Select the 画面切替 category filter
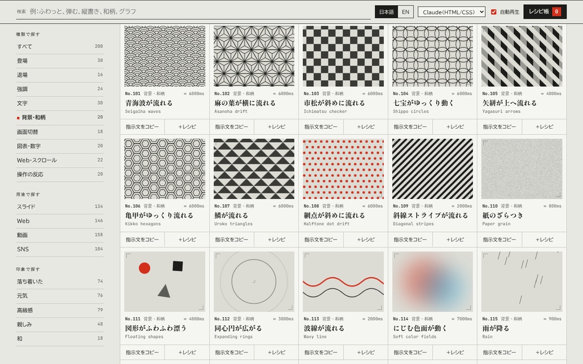This screenshot has height=364, width=583. tap(60, 132)
